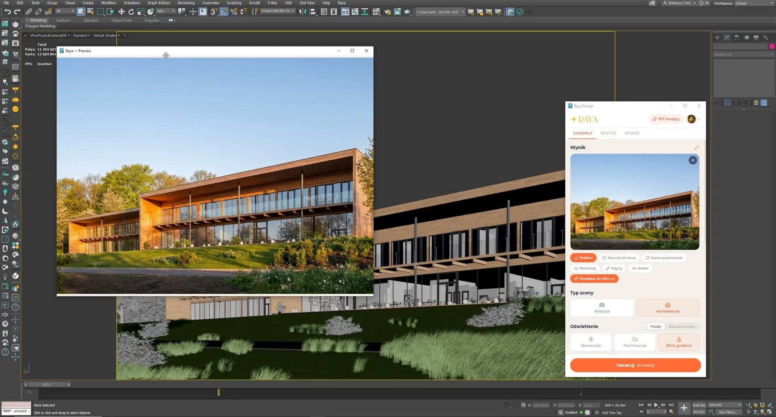This screenshot has width=776, height=417.
Task: Click the Undo arrow in main toolbar
Action: pos(7,12)
